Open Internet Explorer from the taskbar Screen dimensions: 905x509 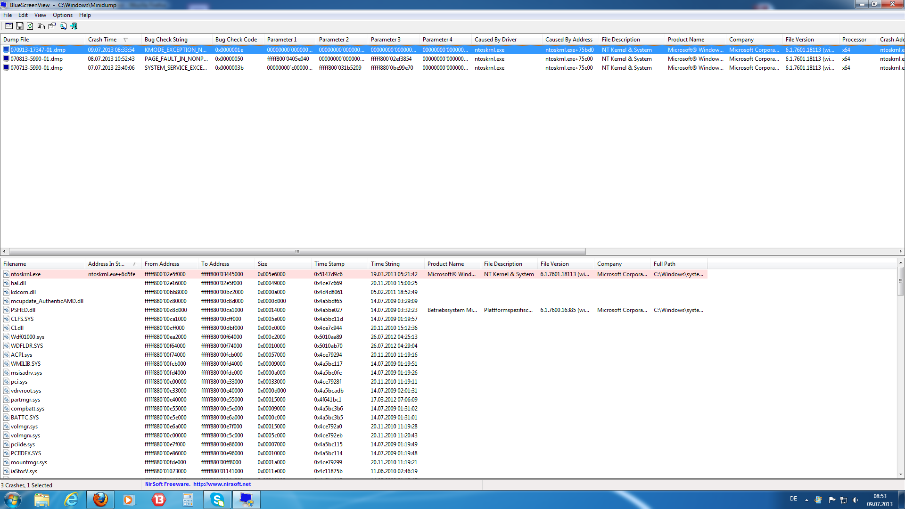click(71, 500)
